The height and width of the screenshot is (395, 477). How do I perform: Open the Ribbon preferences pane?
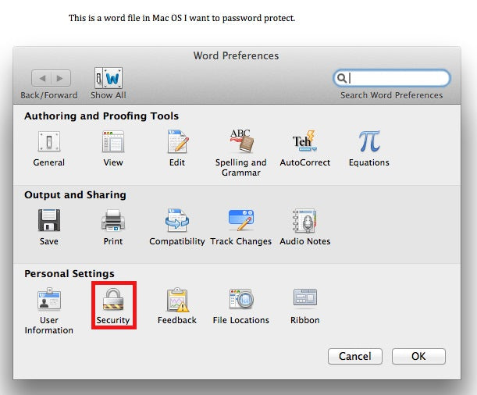point(304,301)
